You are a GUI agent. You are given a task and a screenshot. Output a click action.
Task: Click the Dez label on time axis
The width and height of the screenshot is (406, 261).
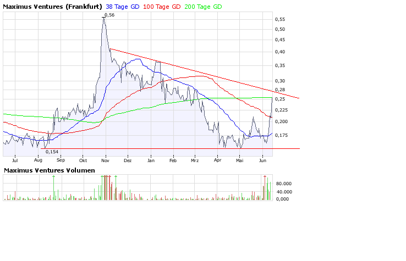click(128, 161)
